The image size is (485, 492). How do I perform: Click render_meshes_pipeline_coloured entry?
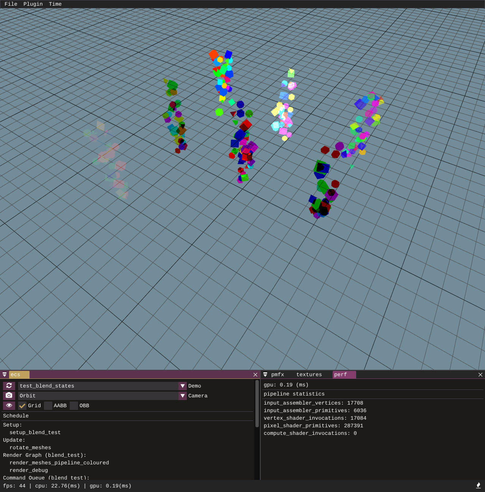point(59,463)
